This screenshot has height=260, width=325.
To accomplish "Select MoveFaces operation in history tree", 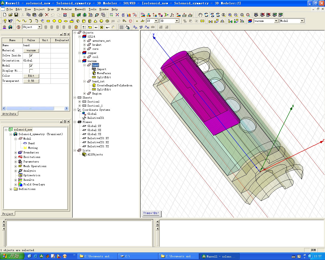I will [104, 73].
